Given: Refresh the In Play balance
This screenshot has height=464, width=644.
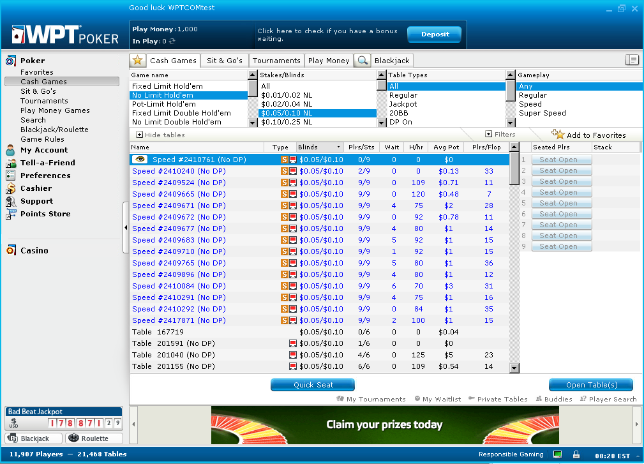Looking at the screenshot, I should [x=172, y=41].
